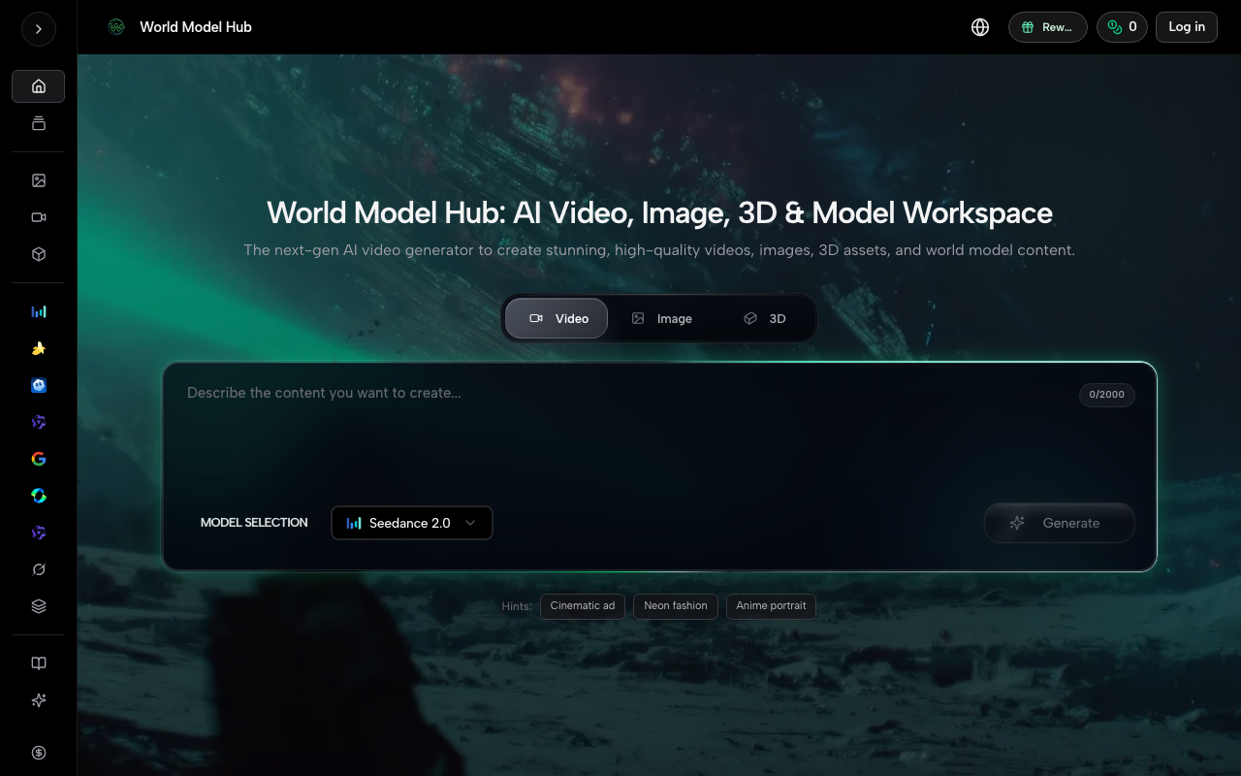1241x776 pixels.
Task: Open the Google model icon in sidebar
Action: click(x=39, y=459)
